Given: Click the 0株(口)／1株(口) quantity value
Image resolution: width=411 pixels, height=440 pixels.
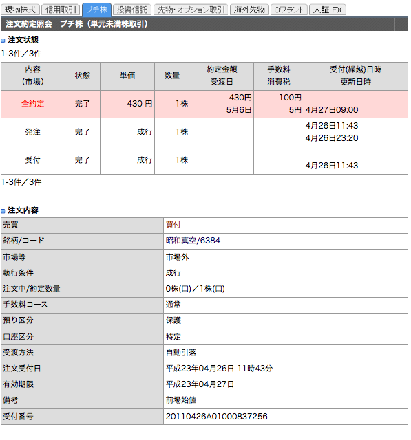Looking at the screenshot, I should point(196,289).
